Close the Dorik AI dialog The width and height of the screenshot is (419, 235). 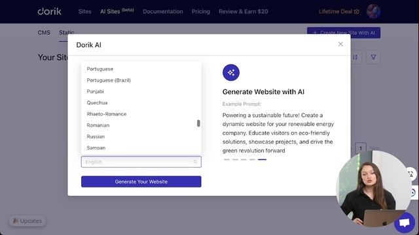340,44
